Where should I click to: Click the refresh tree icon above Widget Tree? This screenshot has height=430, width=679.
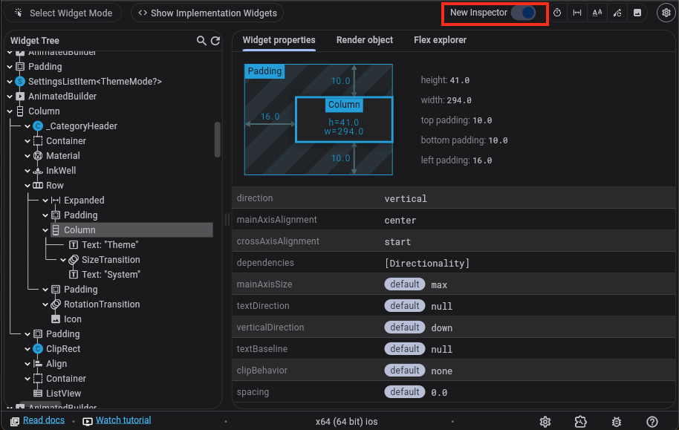point(214,41)
